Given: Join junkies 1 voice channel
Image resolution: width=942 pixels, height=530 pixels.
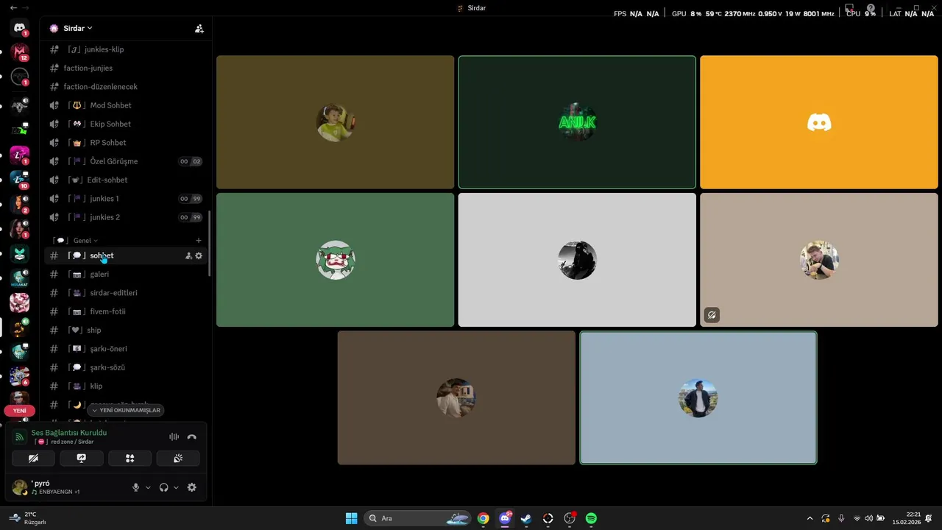Looking at the screenshot, I should [x=125, y=199].
